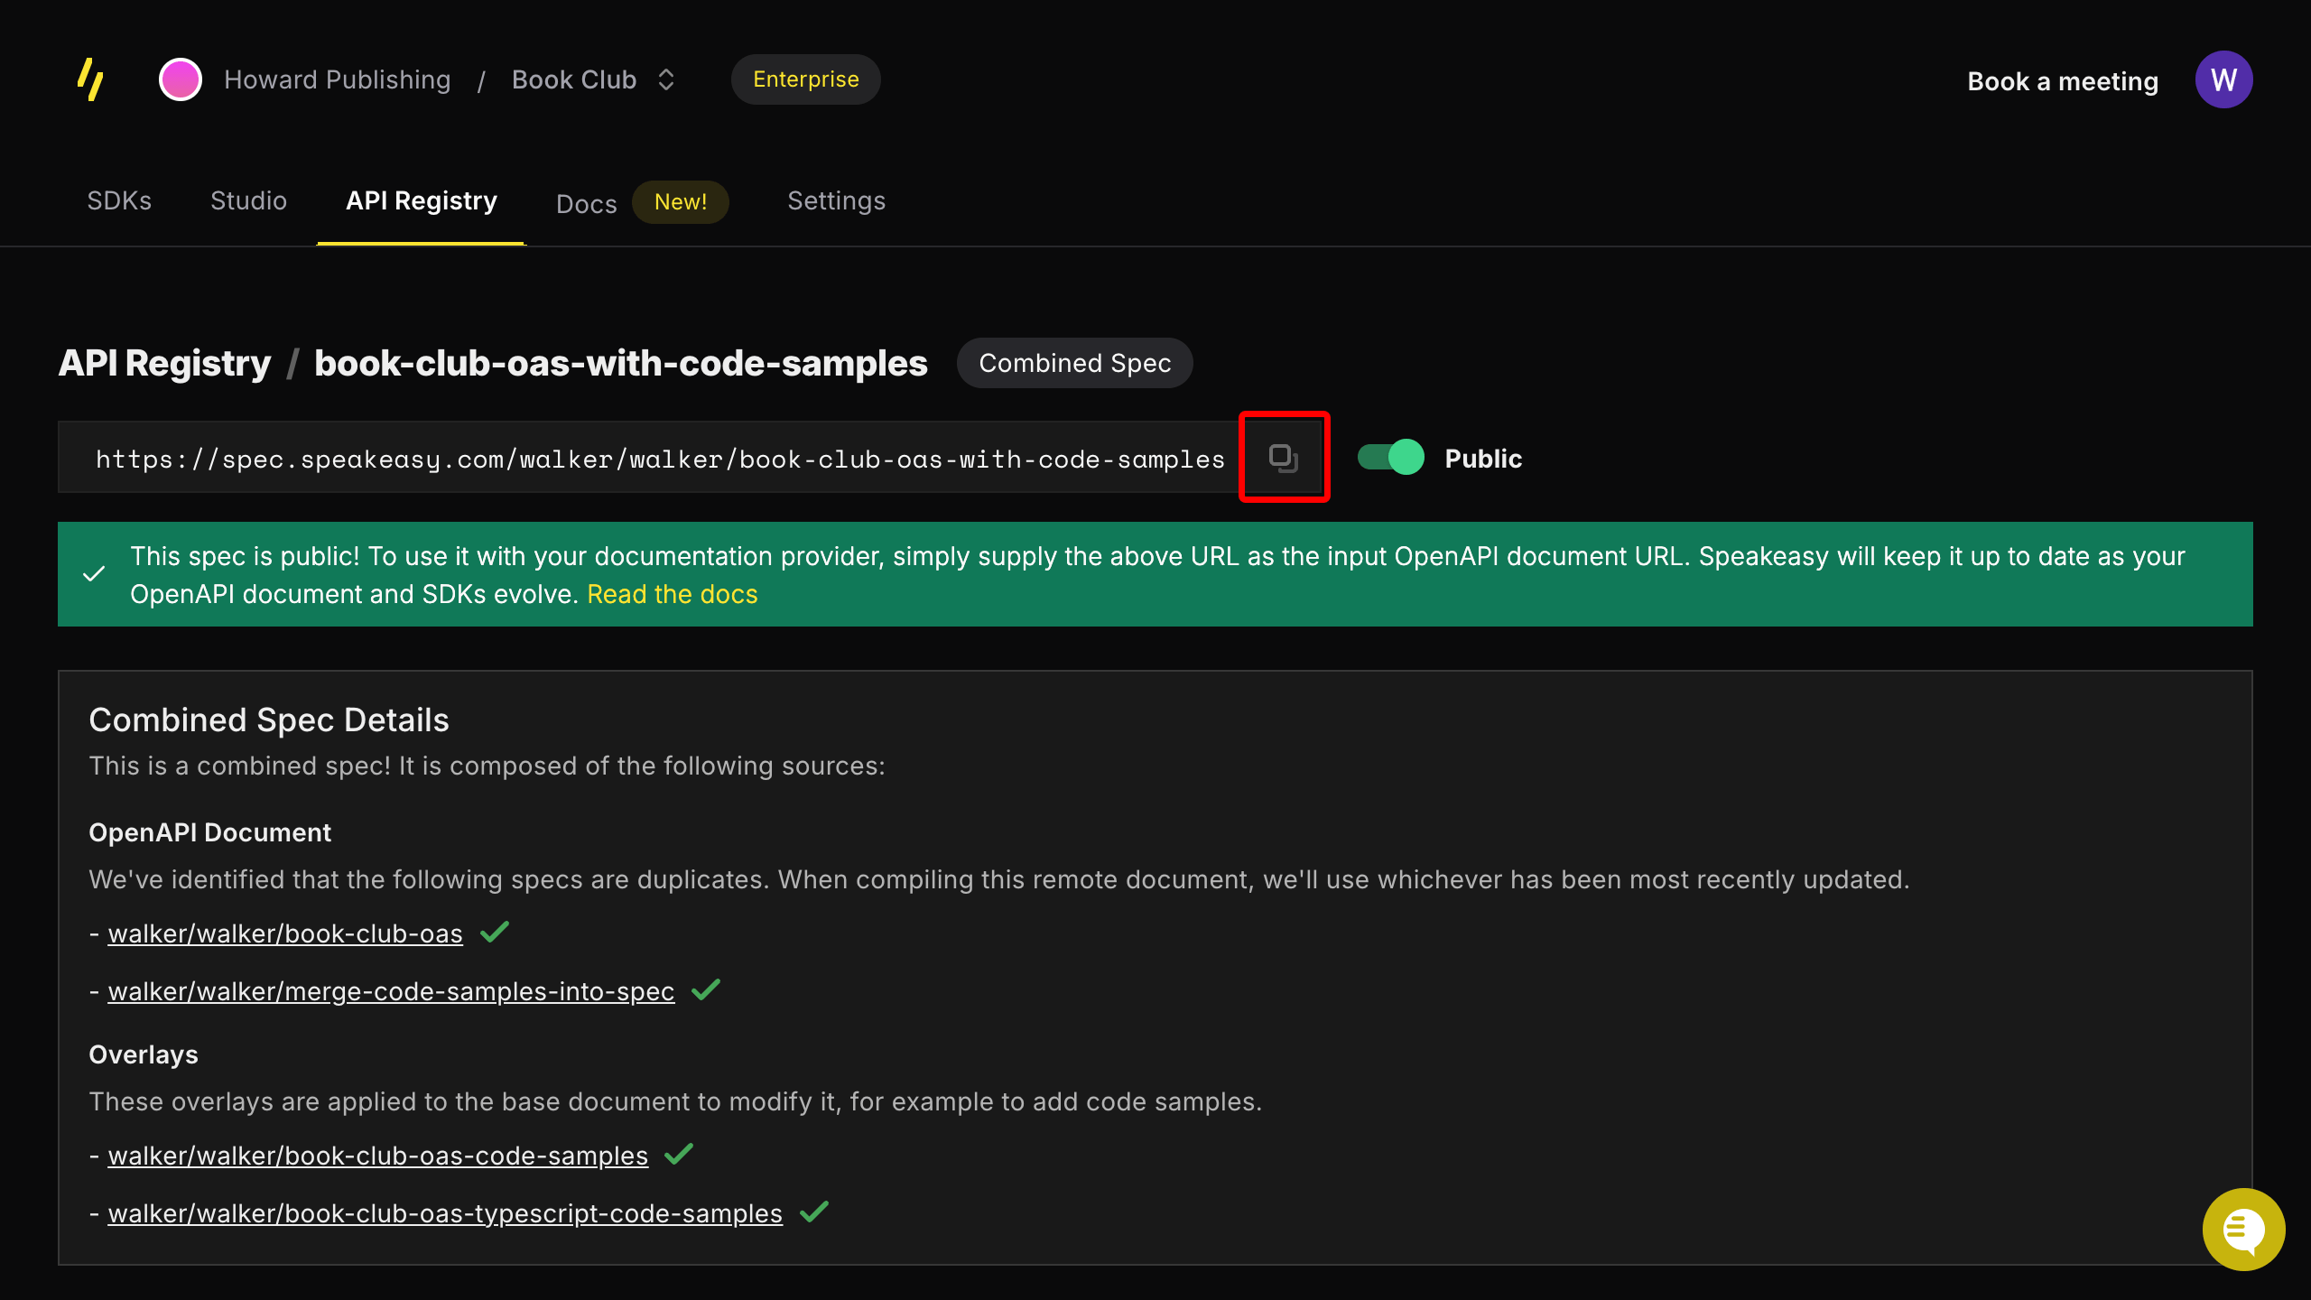
Task: Go to the Settings tab
Action: point(836,200)
